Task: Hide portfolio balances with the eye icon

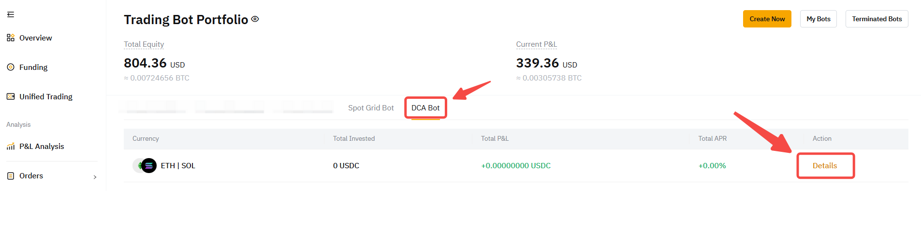Action: pyautogui.click(x=255, y=19)
